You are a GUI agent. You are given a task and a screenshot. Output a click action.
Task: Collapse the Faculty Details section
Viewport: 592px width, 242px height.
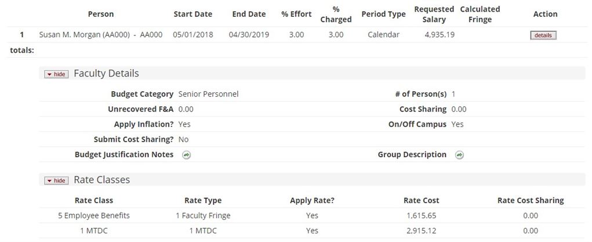57,74
